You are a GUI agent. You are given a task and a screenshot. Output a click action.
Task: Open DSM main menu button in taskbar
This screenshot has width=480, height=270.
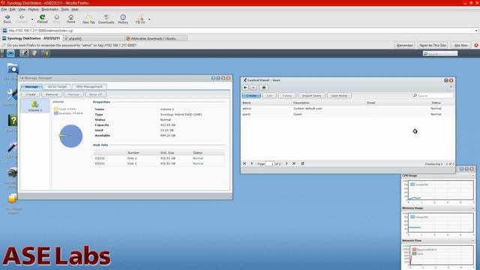10,53
